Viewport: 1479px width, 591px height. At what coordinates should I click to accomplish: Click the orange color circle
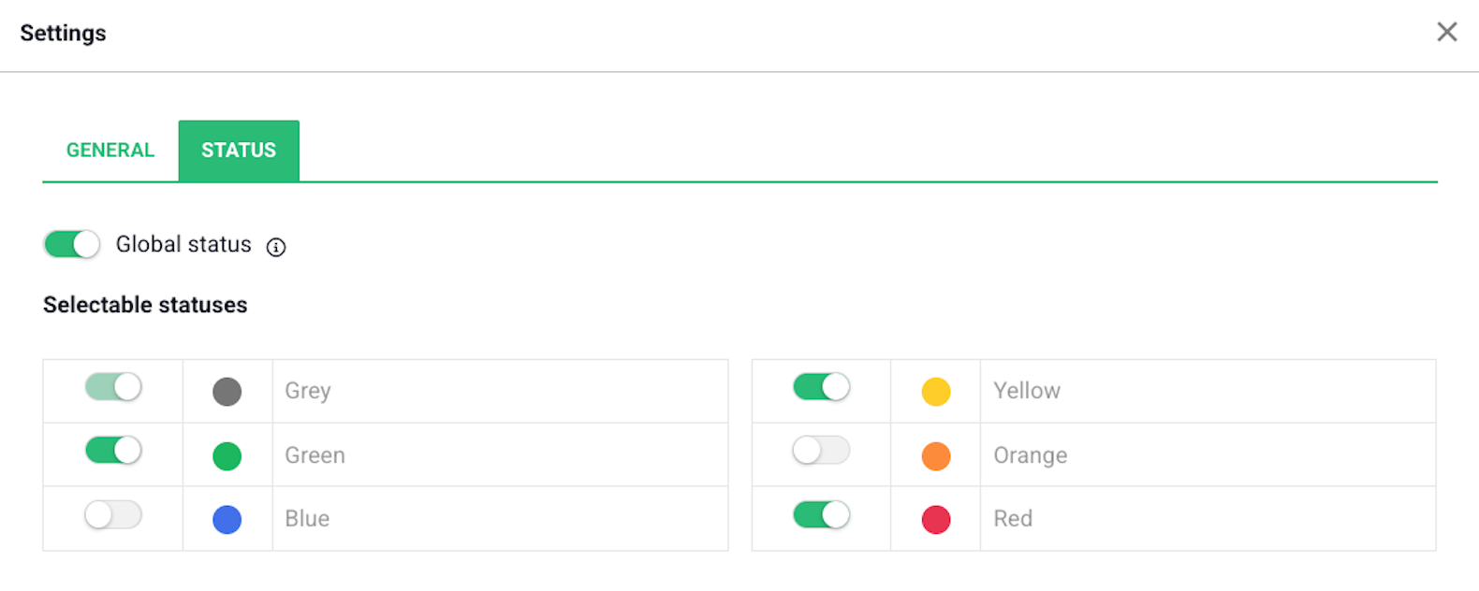936,455
